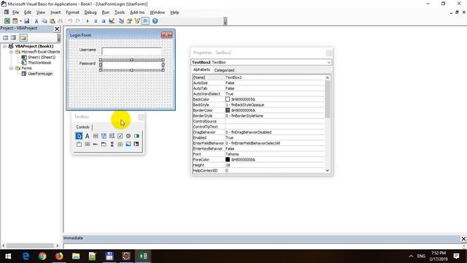Open the File menu
467x263 pixels.
(x=16, y=12)
